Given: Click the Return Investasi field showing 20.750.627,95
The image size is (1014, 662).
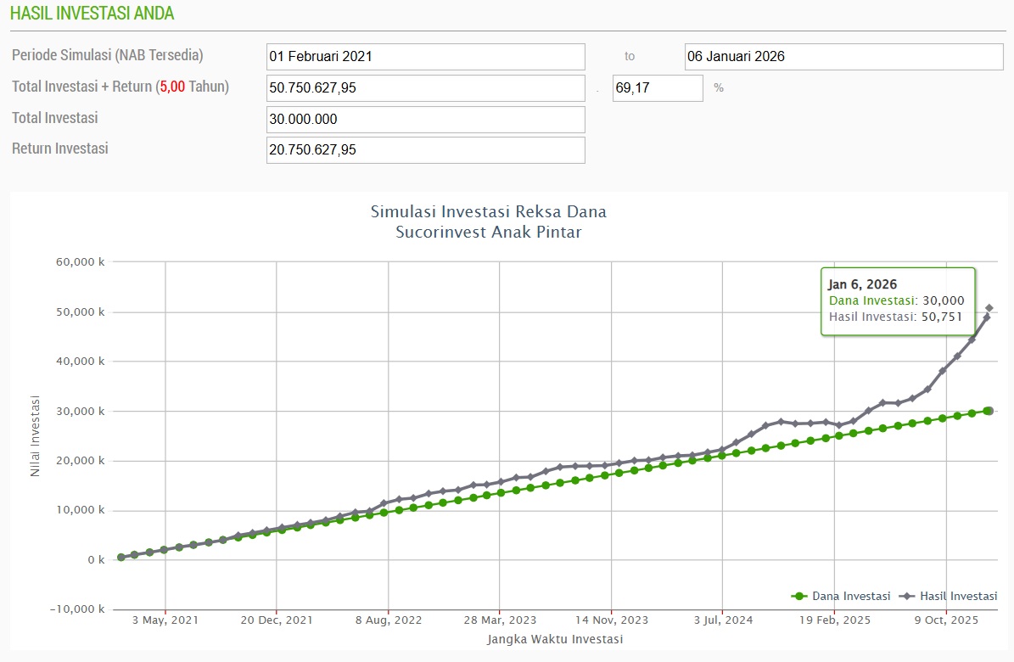Looking at the screenshot, I should 425,150.
